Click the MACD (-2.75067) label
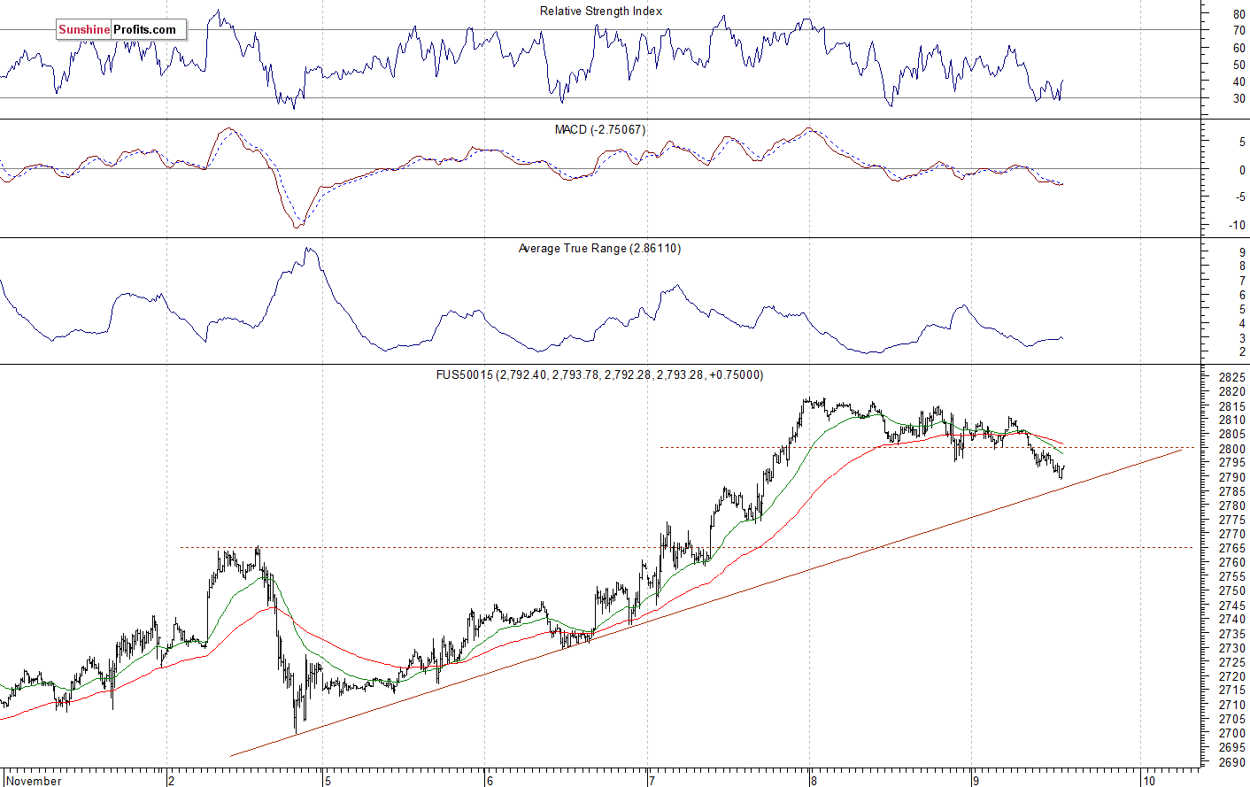 point(600,129)
